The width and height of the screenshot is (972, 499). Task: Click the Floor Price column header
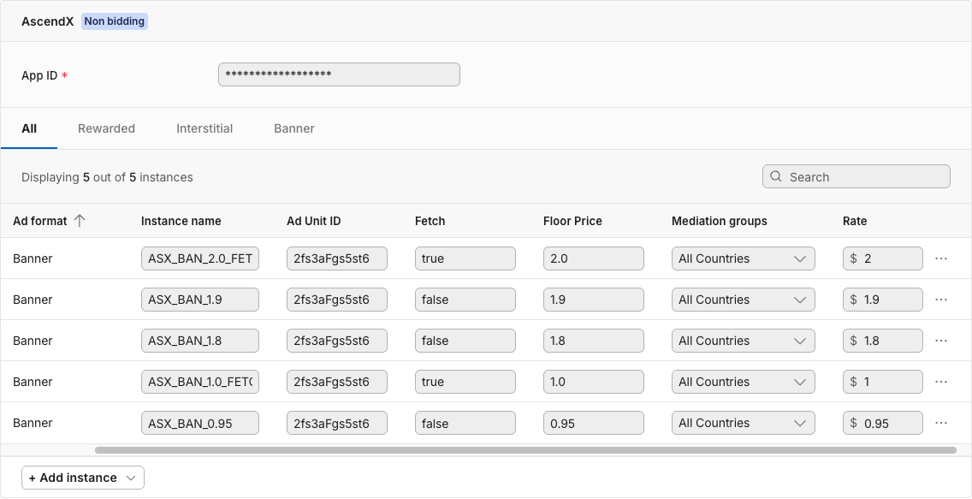(572, 221)
